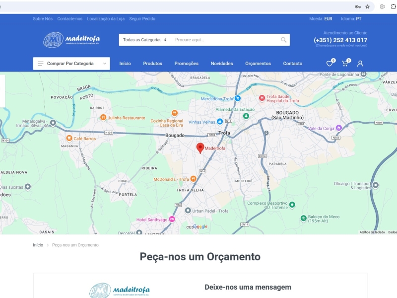Click the Madeitrofa red map pin
The height and width of the screenshot is (298, 397).
(x=200, y=148)
